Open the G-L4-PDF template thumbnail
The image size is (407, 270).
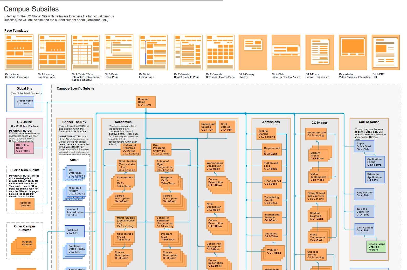click(x=386, y=52)
